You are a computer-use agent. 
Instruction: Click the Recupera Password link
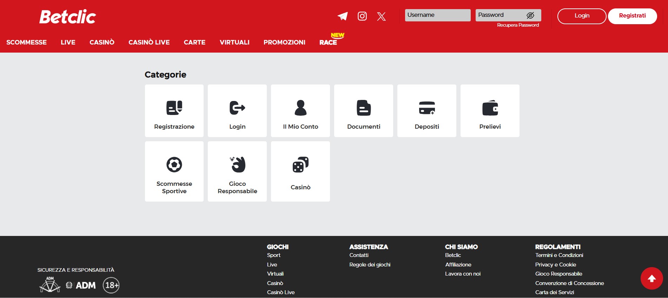(518, 25)
